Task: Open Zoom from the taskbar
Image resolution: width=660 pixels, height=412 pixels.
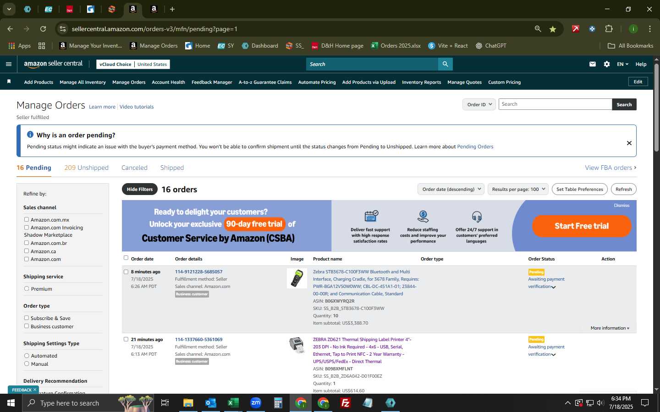Action: 256,403
